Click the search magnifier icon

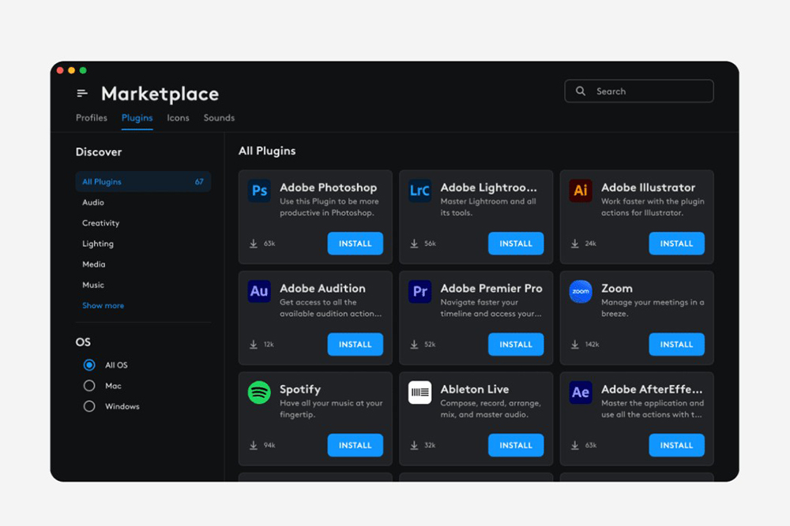[x=581, y=91]
